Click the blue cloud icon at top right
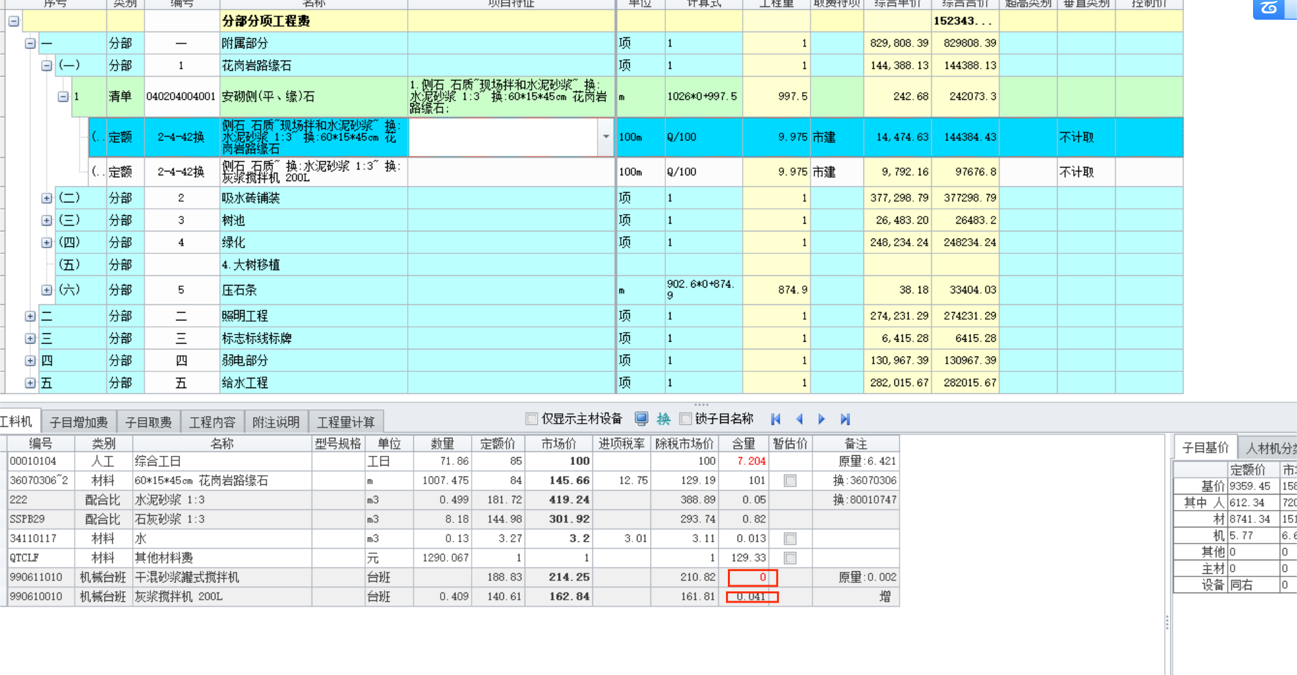 (1269, 8)
